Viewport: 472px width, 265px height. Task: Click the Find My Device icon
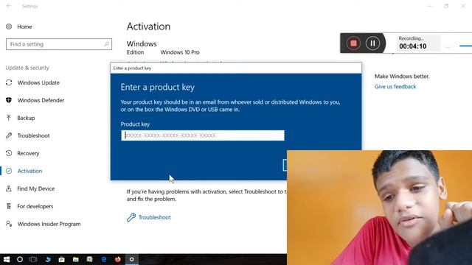pos(9,188)
